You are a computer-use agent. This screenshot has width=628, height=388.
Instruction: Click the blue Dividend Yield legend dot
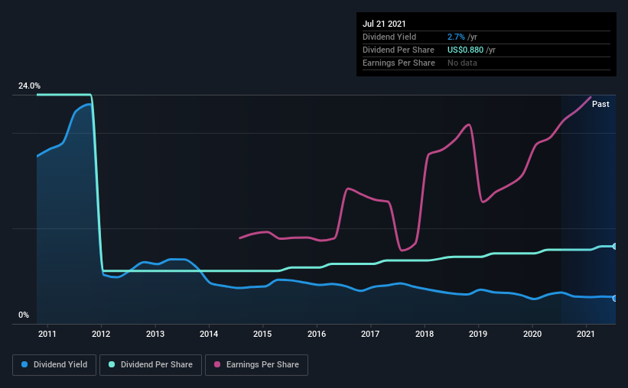(x=24, y=364)
